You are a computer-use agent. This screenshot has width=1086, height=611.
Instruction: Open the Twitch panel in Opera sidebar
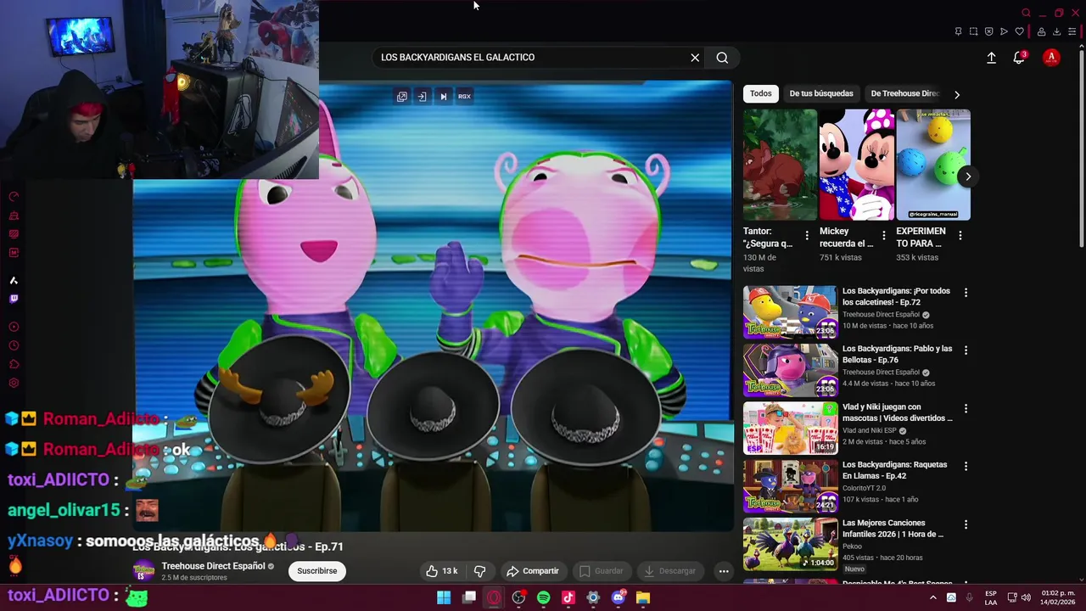14,299
